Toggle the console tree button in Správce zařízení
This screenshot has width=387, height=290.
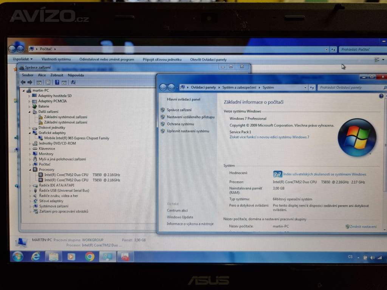coord(39,83)
